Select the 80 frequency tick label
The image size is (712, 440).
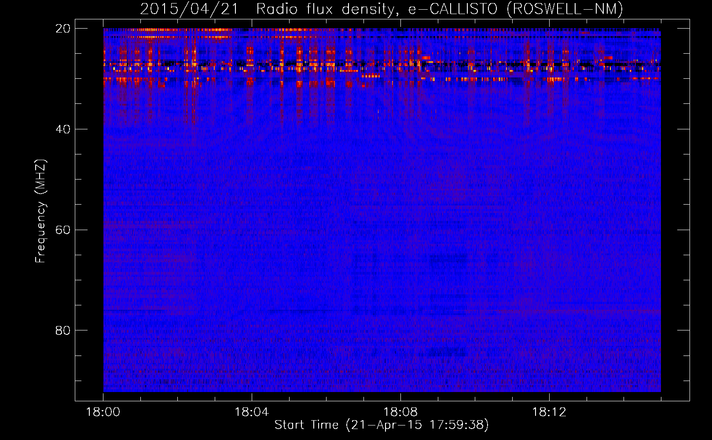63,330
